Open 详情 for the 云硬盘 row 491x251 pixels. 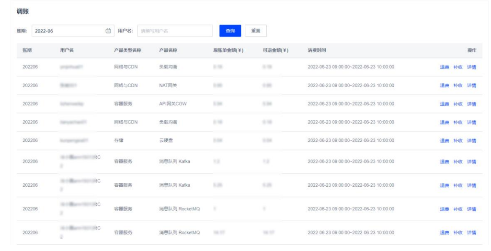471,140
